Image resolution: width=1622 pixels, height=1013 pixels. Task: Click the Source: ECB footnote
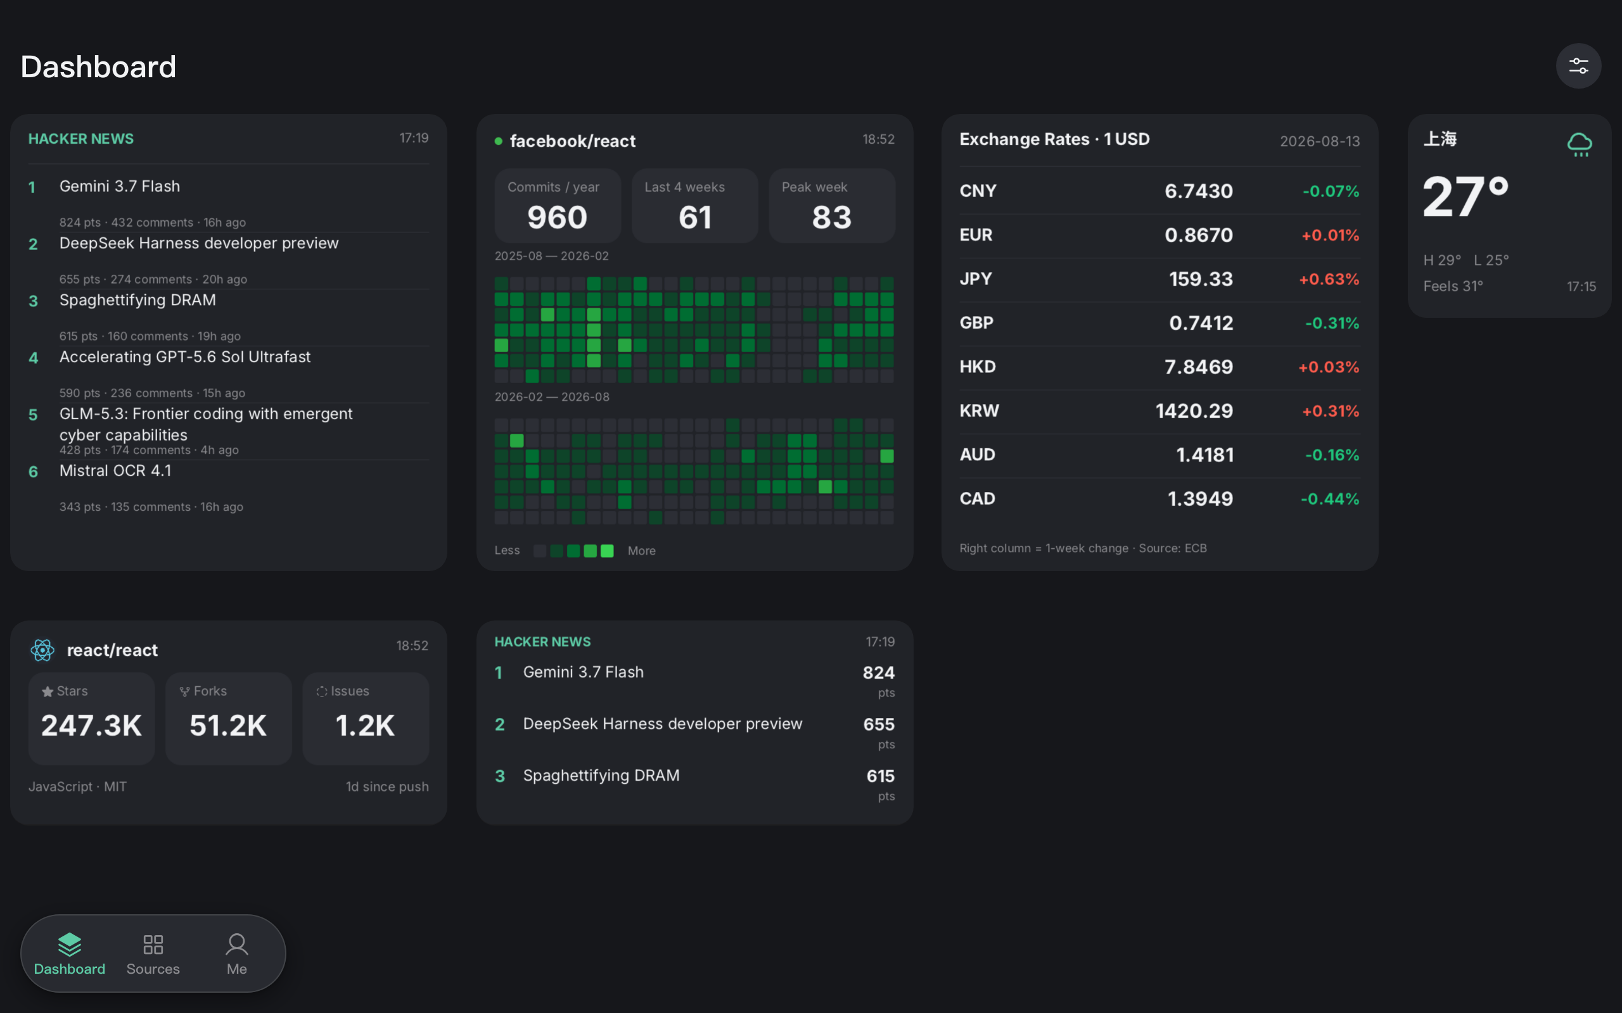click(x=1172, y=548)
